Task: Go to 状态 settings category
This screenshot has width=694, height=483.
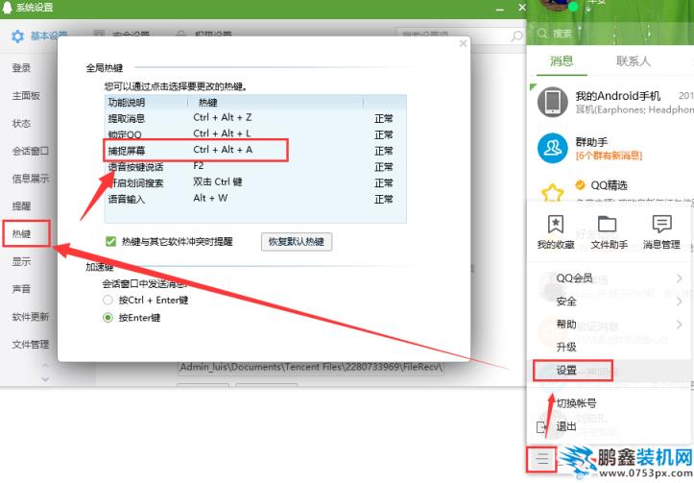Action: click(22, 123)
